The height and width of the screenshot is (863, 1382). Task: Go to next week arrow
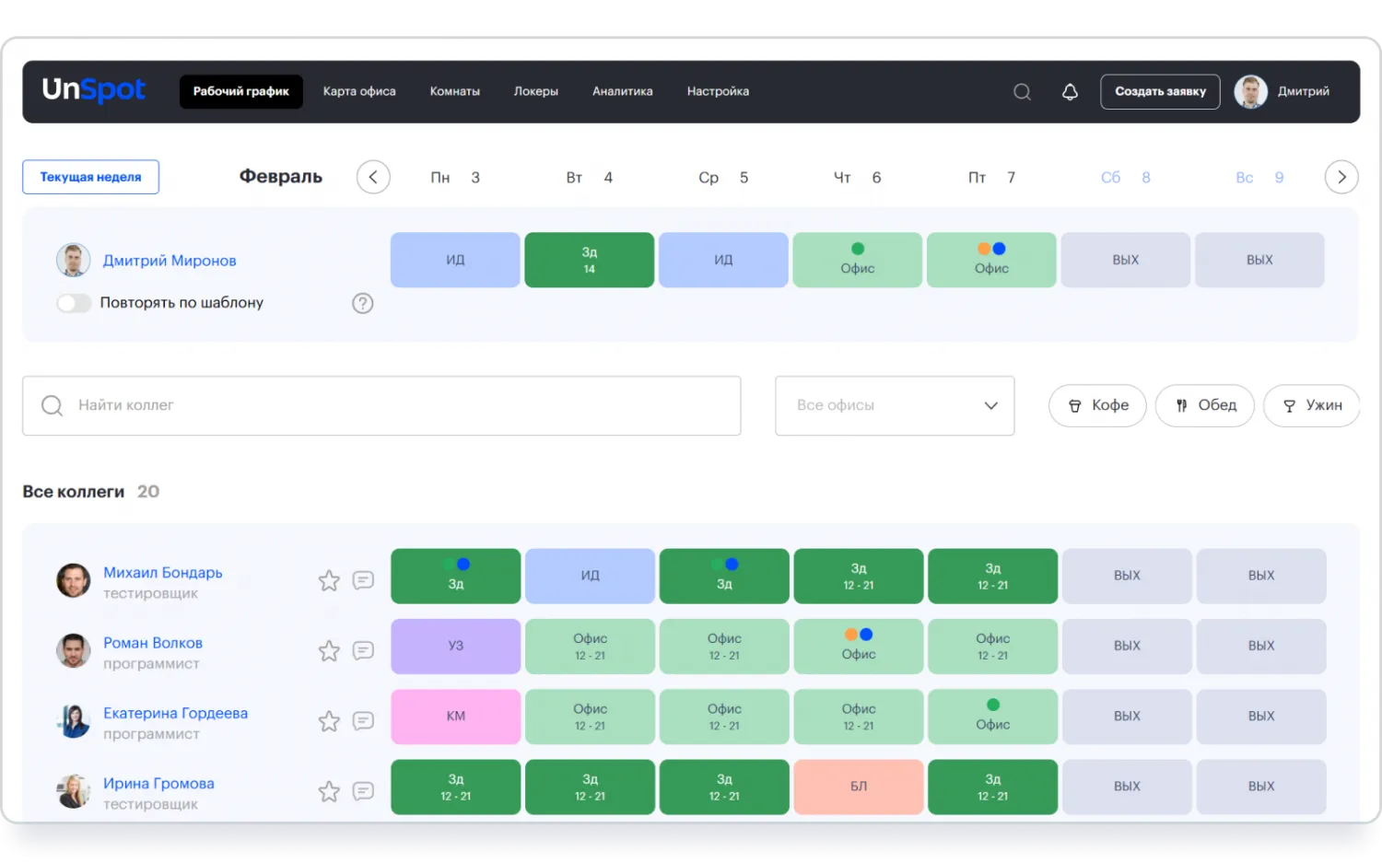[x=1341, y=177]
